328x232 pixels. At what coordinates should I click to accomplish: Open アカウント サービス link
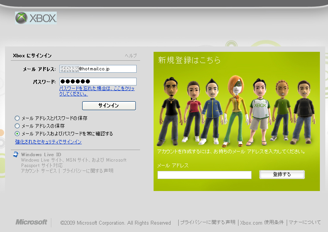[39, 171]
